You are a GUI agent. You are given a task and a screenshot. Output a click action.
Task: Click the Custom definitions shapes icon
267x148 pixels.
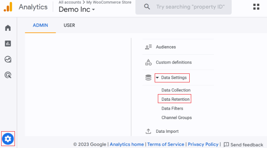tap(148, 62)
